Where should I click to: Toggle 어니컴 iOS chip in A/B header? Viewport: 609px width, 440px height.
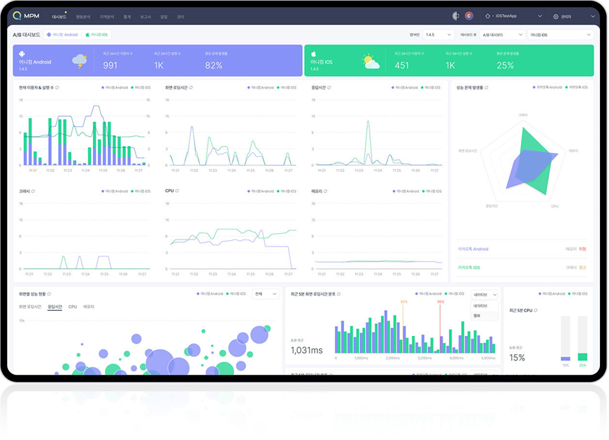point(97,34)
